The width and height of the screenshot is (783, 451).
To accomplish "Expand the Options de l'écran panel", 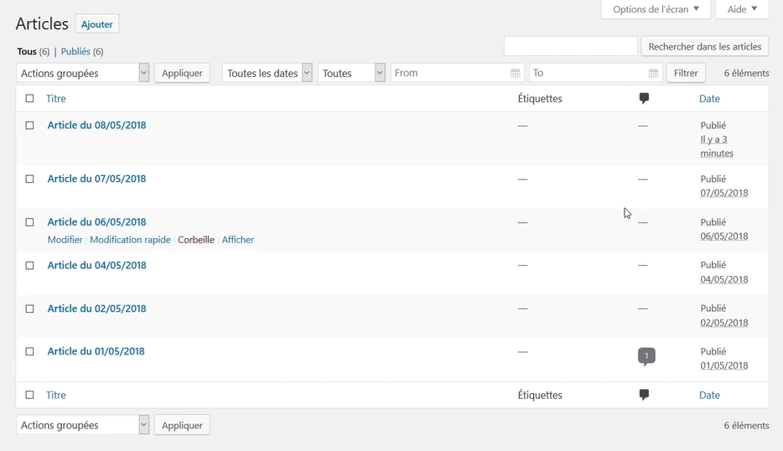I will click(656, 9).
